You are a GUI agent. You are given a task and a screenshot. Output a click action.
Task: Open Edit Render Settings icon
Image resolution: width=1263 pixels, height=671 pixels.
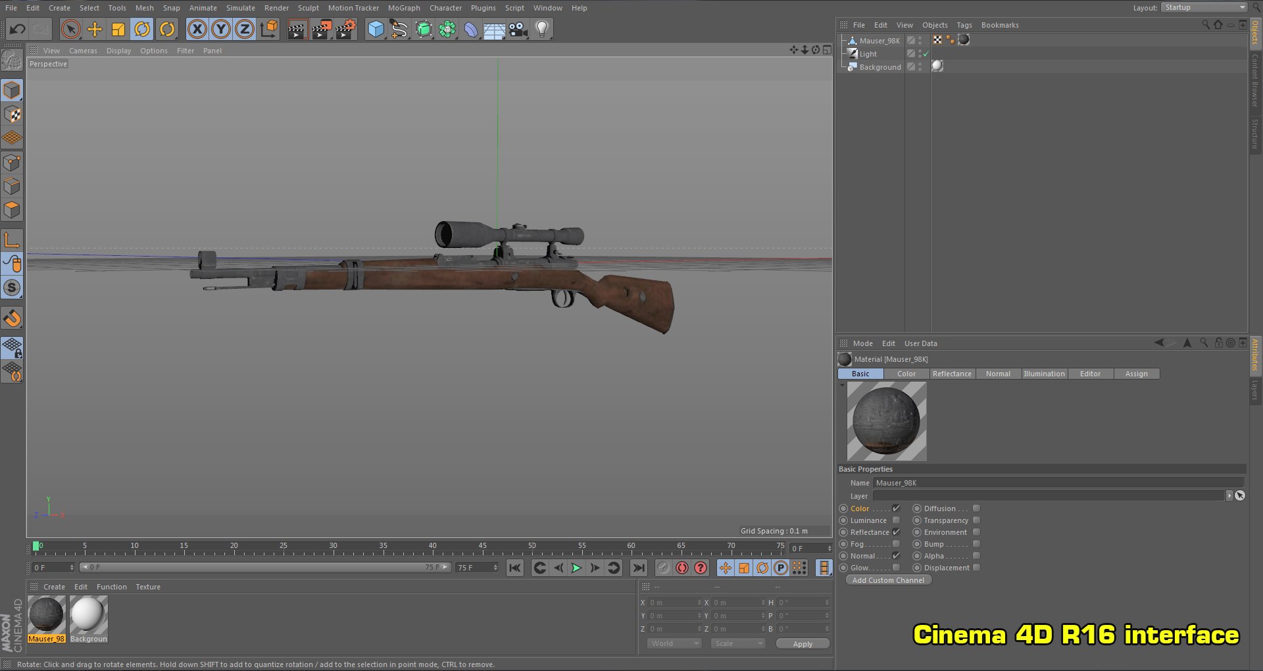pos(346,29)
